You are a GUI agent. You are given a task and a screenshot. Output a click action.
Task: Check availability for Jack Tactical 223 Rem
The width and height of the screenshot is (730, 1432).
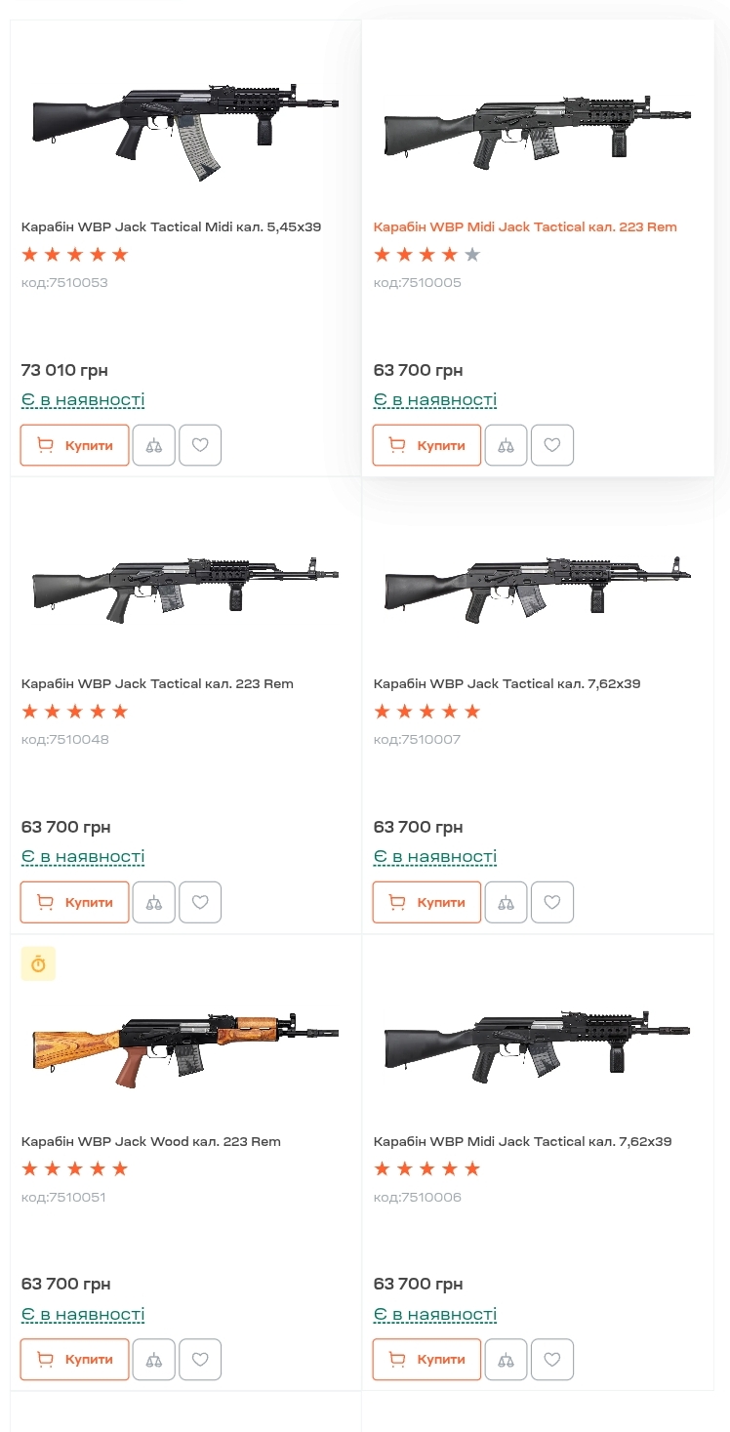[x=83, y=857]
